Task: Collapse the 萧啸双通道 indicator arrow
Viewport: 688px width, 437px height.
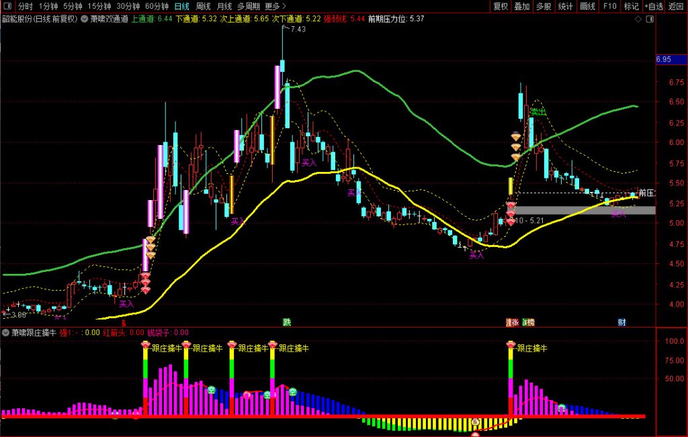Action: click(84, 19)
